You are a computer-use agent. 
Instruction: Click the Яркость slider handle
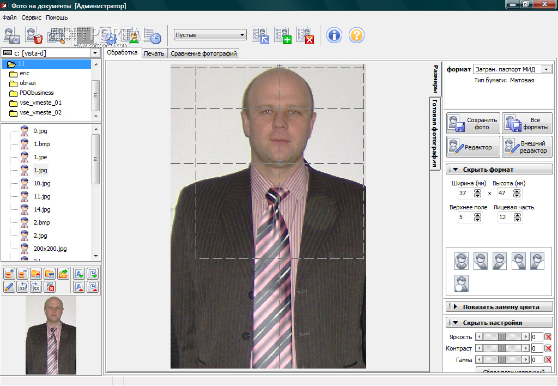[x=502, y=337]
